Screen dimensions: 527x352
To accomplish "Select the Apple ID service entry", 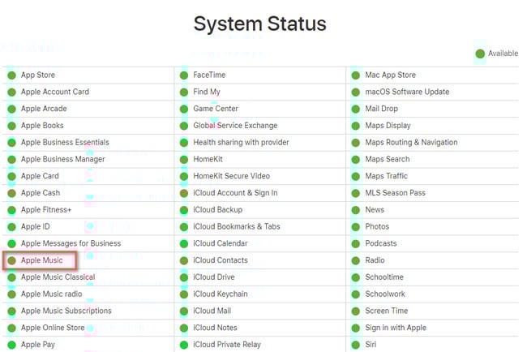I will 36,226.
